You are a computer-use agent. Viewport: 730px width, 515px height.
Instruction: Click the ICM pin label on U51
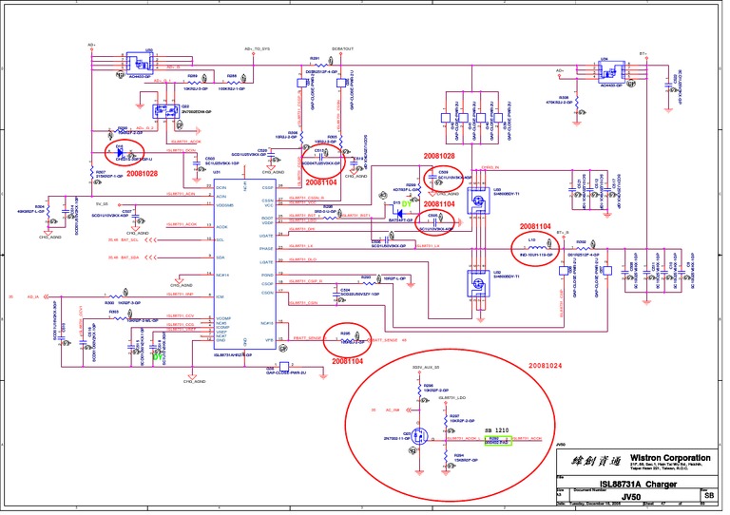pyautogui.click(x=220, y=296)
